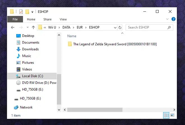Select Local Disk (C:) in navigation pane
The height and width of the screenshot is (125, 185).
pos(32,76)
